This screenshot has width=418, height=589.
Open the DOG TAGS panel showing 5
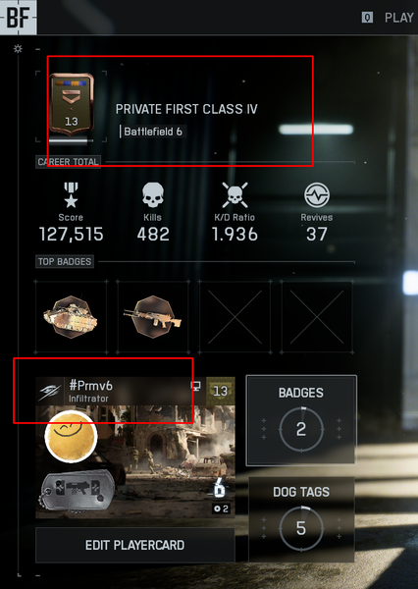pos(301,519)
